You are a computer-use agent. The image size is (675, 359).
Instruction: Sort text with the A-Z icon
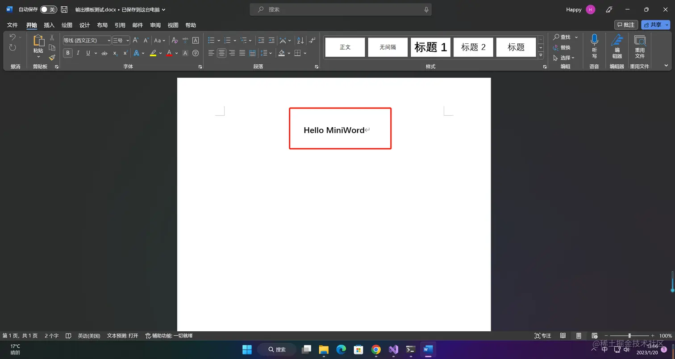point(300,40)
